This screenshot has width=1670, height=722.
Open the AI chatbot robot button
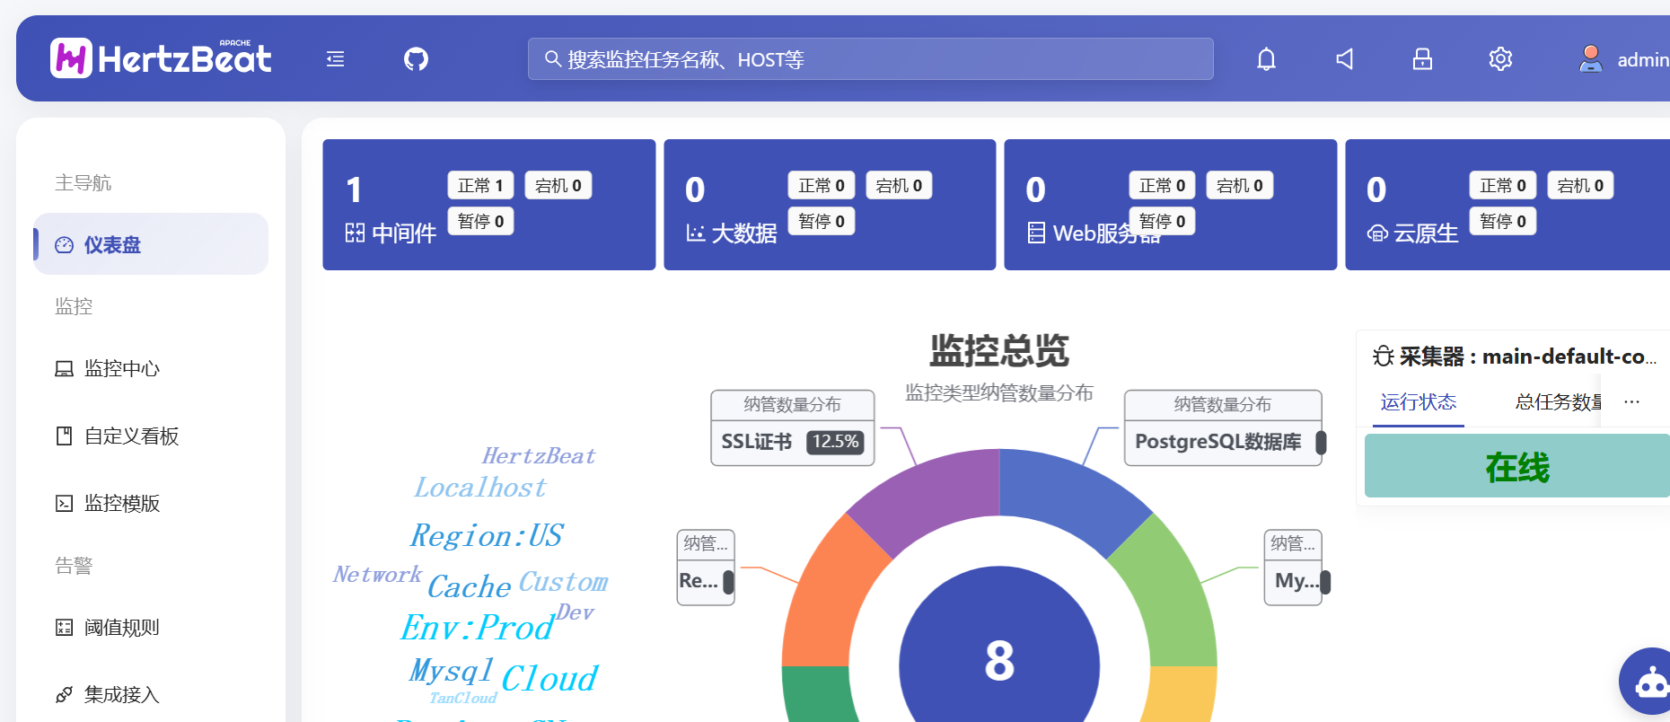click(x=1648, y=682)
